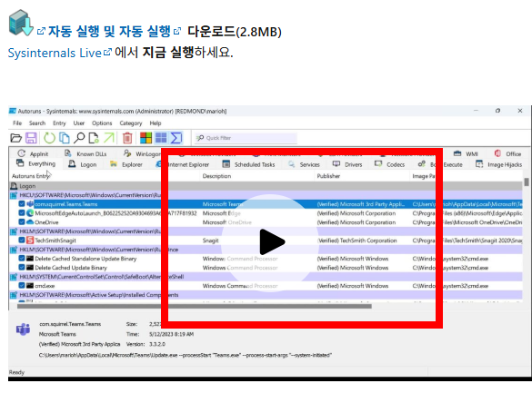
Task: Toggle the blue Windows grid filter icon
Action: [x=161, y=138]
